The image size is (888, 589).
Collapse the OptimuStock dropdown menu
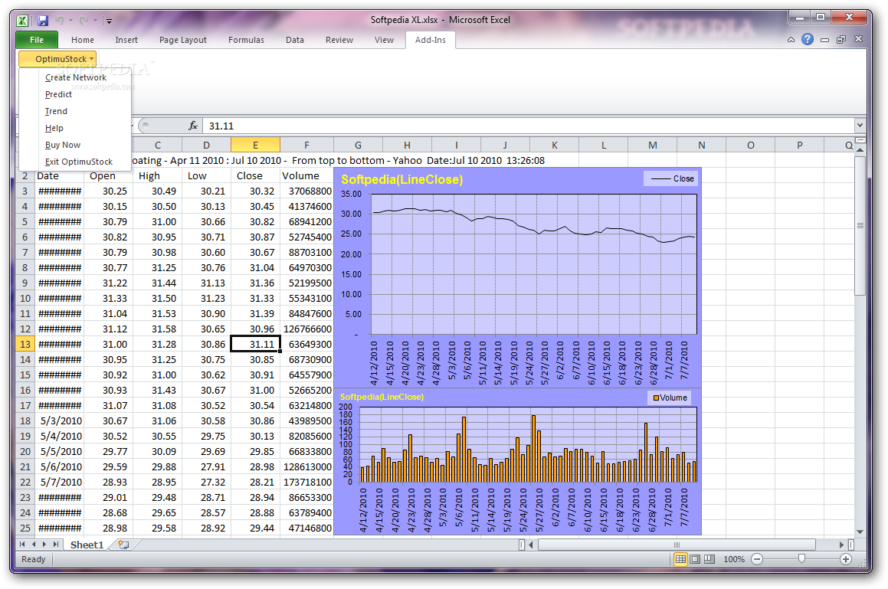pos(57,59)
